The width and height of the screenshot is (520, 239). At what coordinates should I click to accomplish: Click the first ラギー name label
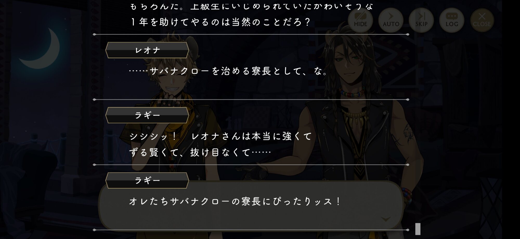point(147,115)
